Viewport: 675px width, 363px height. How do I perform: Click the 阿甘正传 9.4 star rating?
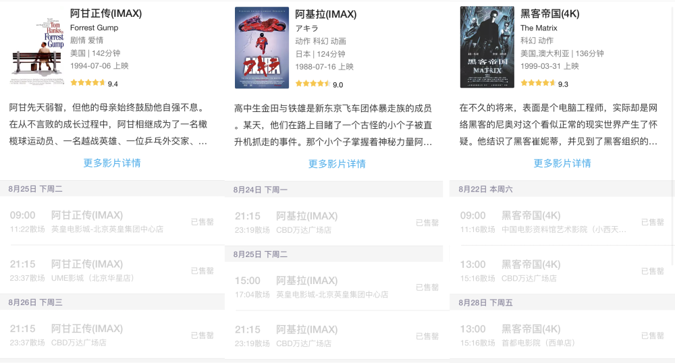(94, 83)
